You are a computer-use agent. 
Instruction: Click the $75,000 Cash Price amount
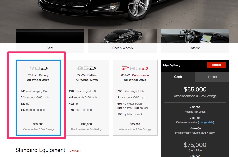coord(195,145)
